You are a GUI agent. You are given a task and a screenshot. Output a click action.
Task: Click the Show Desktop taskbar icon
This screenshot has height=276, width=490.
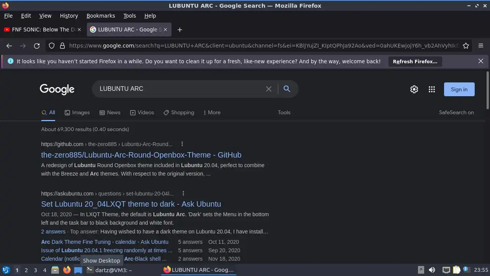(78, 270)
